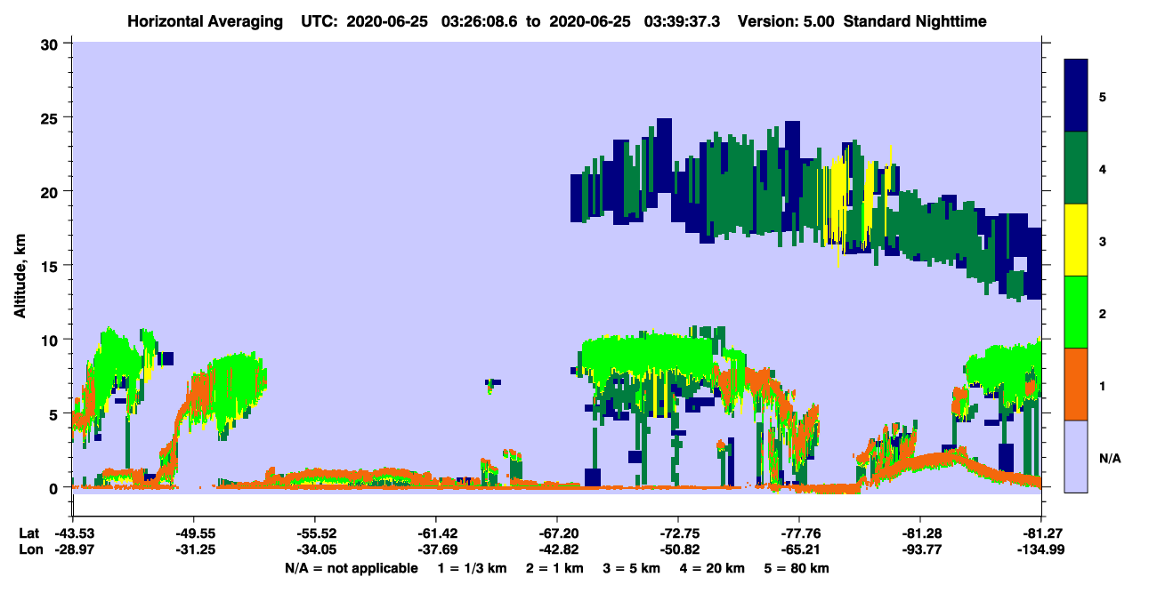Click legend text 'N/A = not applicable'
The width and height of the screenshot is (1157, 593).
[x=351, y=567]
